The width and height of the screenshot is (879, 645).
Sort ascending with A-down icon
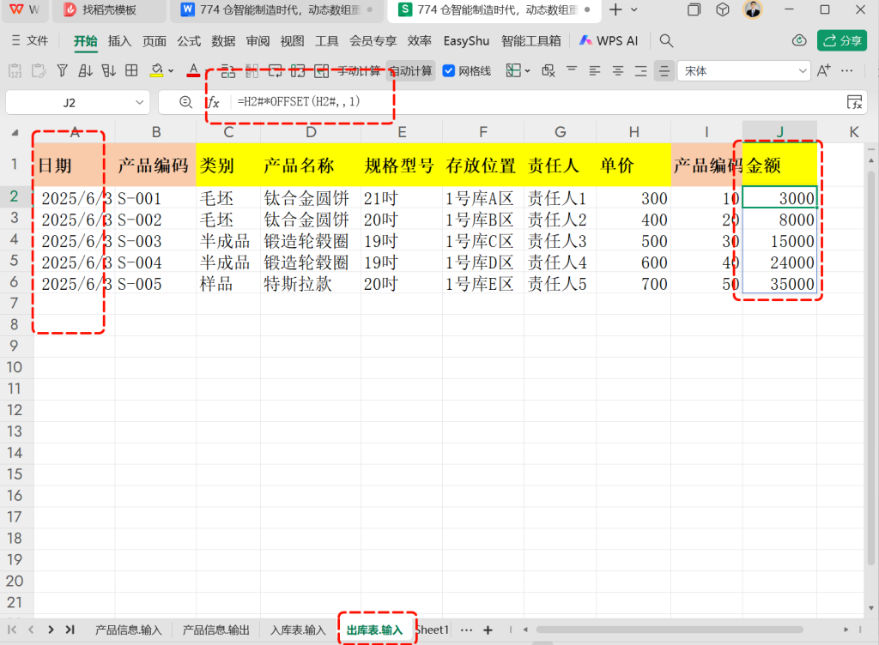(85, 70)
